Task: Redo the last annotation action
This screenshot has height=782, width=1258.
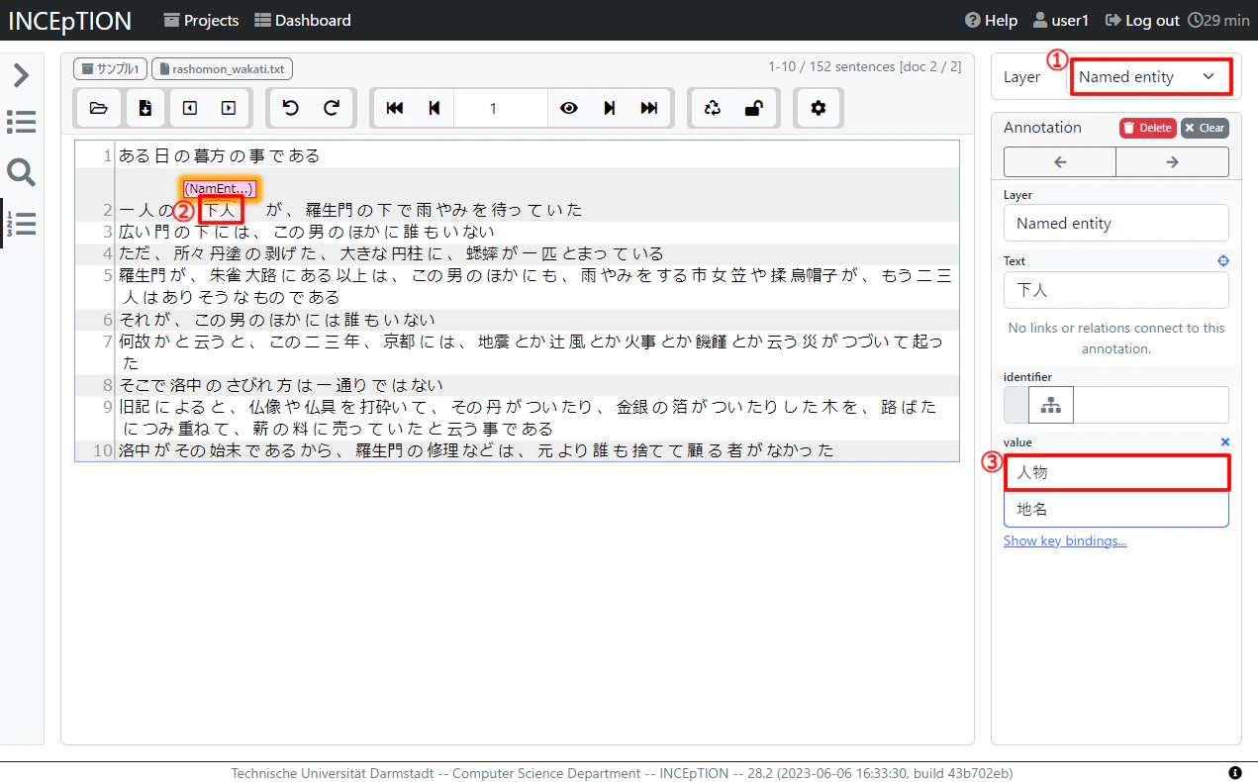Action: click(x=332, y=108)
